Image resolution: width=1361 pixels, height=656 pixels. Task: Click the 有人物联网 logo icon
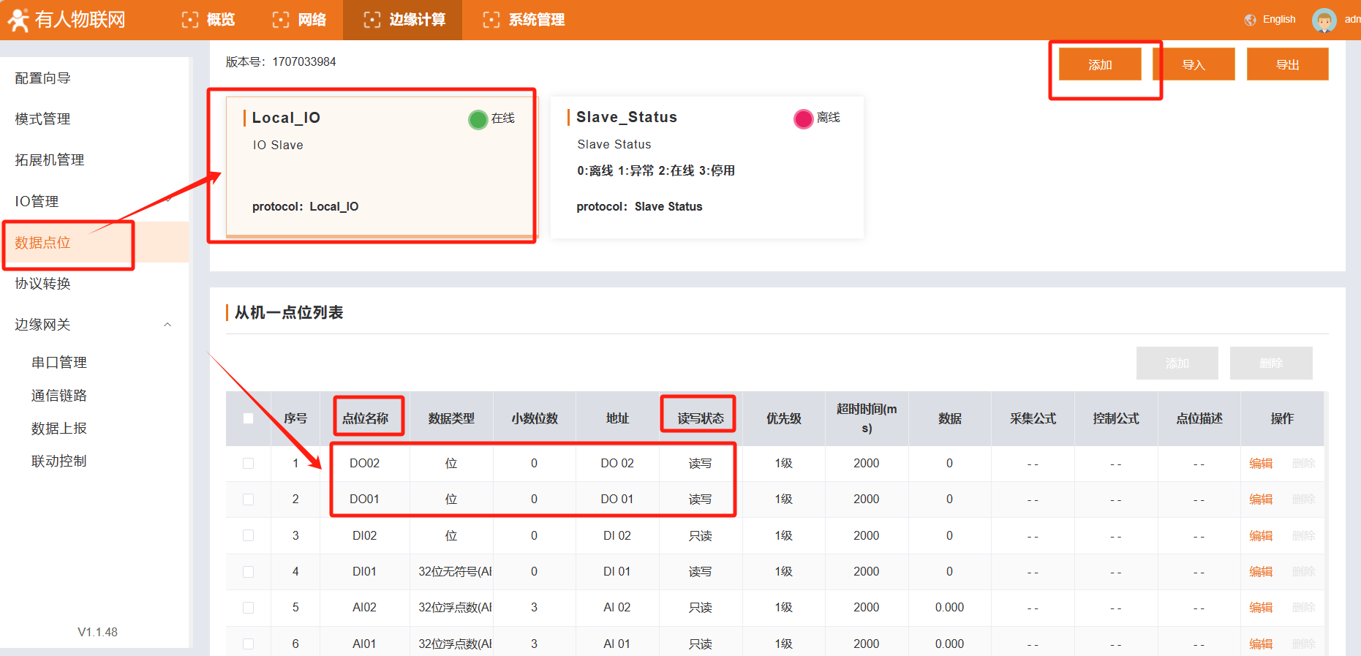[18, 20]
